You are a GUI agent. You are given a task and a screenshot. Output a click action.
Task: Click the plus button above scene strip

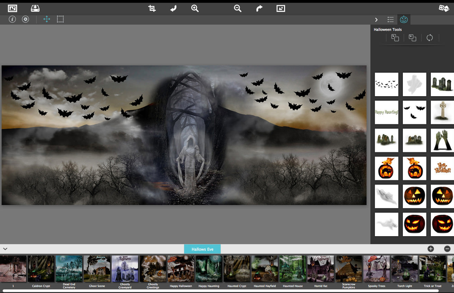(x=431, y=249)
